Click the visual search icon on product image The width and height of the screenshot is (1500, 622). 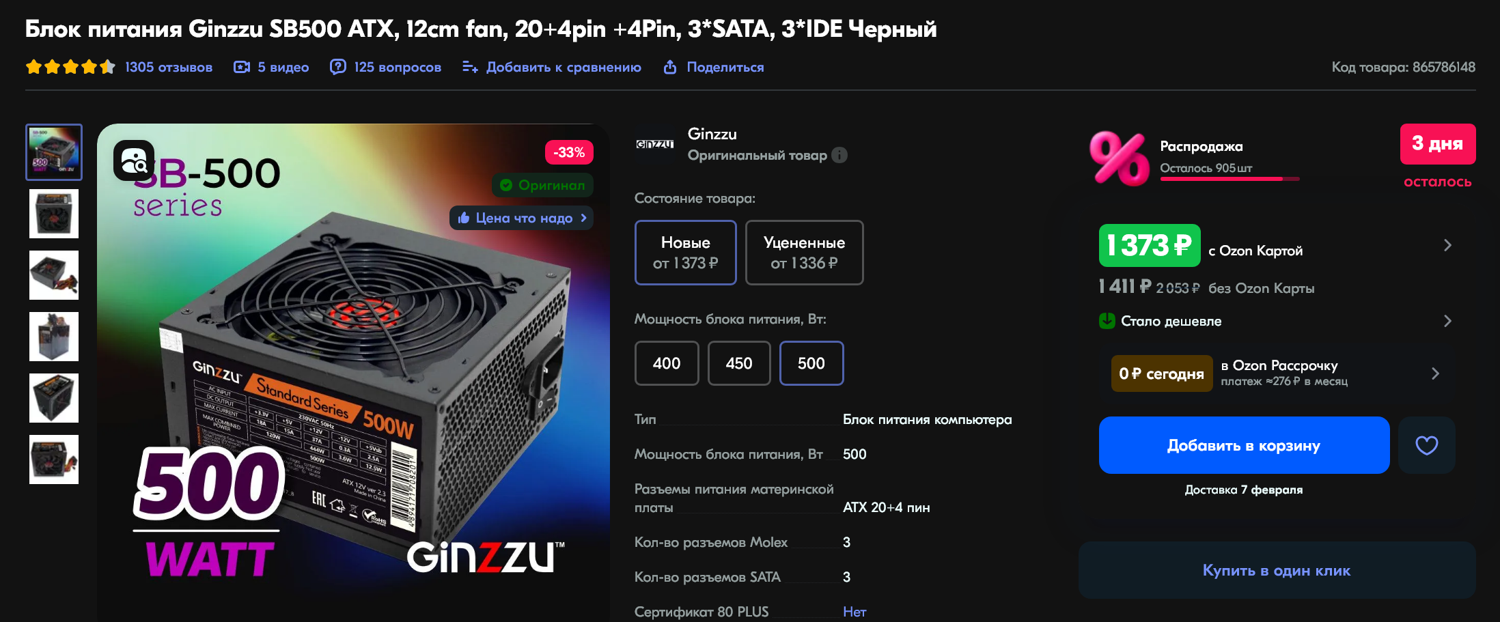tap(134, 160)
